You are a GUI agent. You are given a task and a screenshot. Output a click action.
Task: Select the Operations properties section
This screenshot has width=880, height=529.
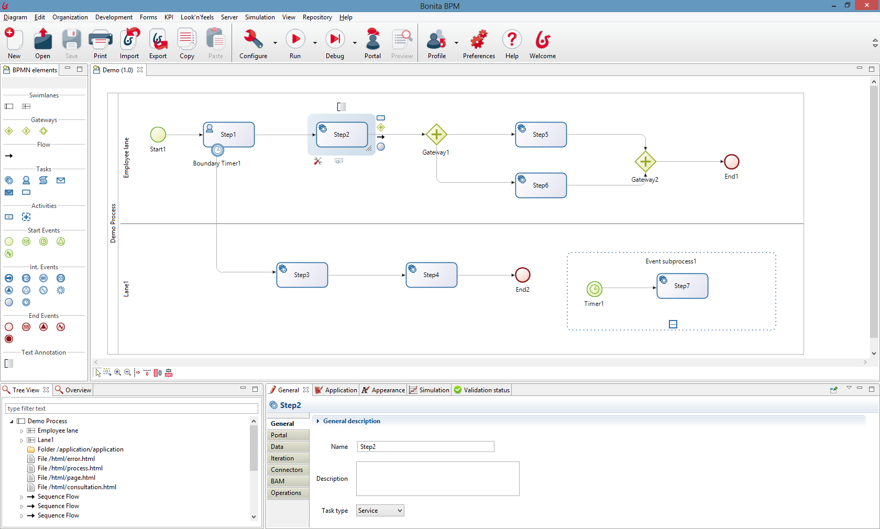coord(288,493)
